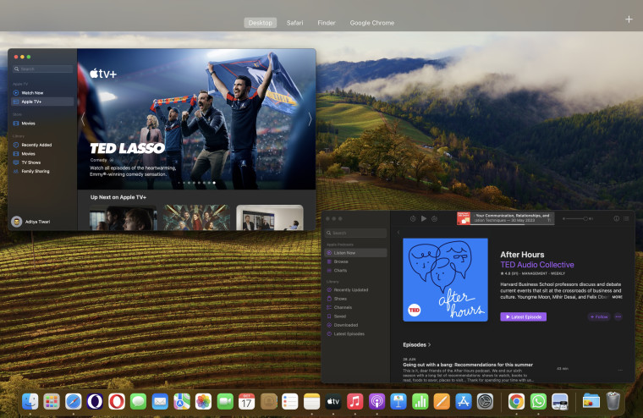
Task: Open WhatsApp from the Dock
Action: tap(538, 401)
